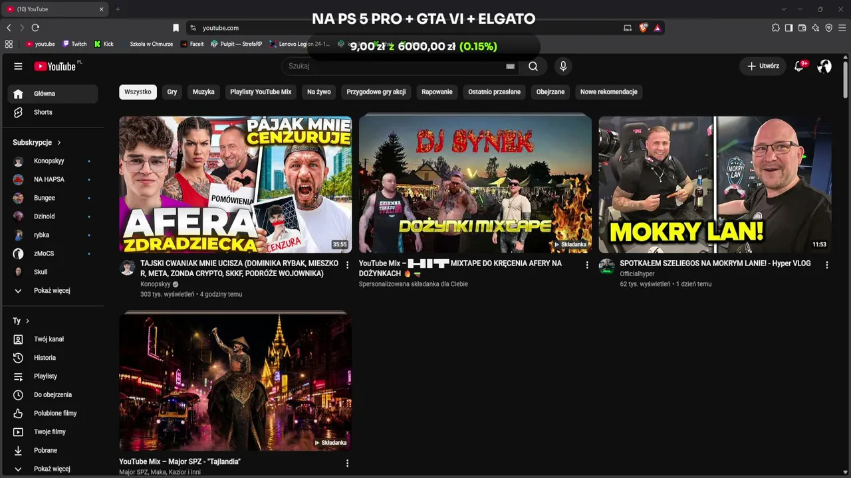851x478 pixels.
Task: Open the notifications bell
Action: tap(800, 66)
